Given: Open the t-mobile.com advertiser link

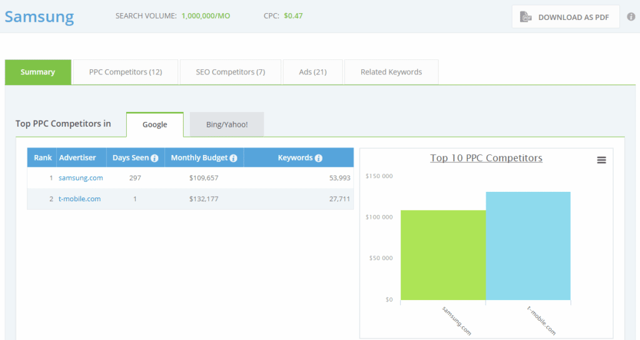Looking at the screenshot, I should (79, 199).
